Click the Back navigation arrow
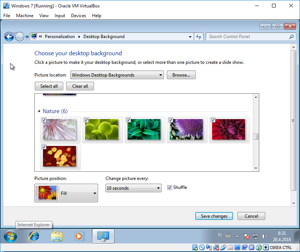This screenshot has height=252, width=300. [x=9, y=37]
